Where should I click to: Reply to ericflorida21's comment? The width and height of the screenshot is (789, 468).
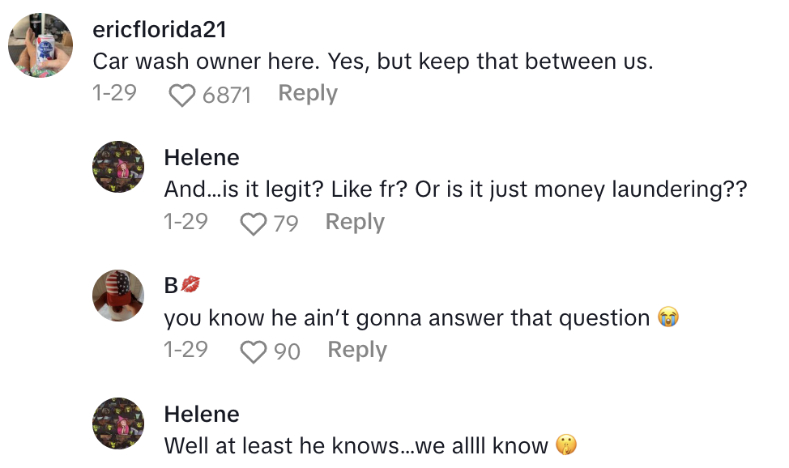click(308, 94)
